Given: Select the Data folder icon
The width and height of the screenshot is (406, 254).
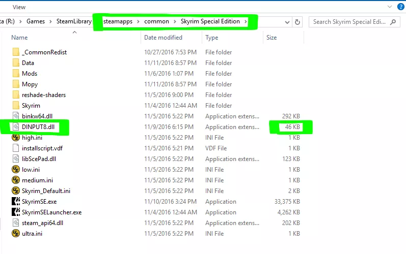Looking at the screenshot, I should pyautogui.click(x=16, y=62).
